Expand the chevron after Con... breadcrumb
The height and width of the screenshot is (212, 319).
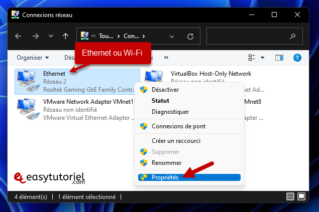point(144,36)
